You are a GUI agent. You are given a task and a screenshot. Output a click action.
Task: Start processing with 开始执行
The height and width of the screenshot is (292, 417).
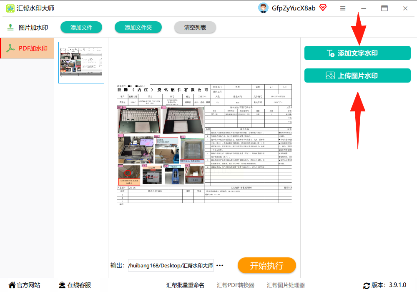(267, 265)
